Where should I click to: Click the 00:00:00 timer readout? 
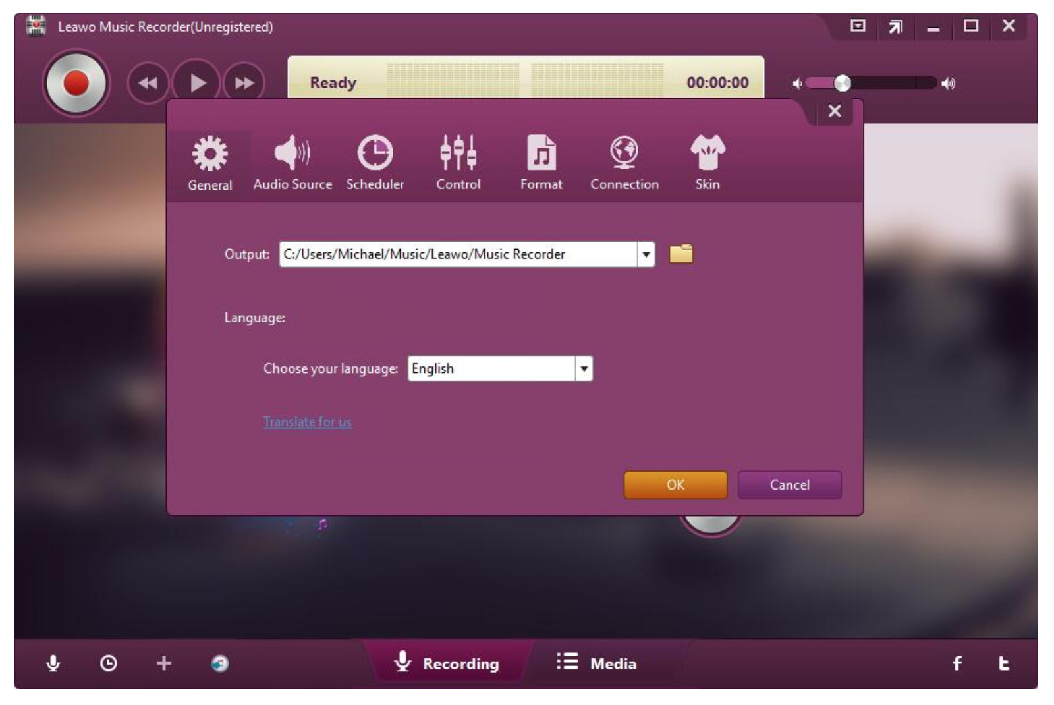[x=717, y=83]
